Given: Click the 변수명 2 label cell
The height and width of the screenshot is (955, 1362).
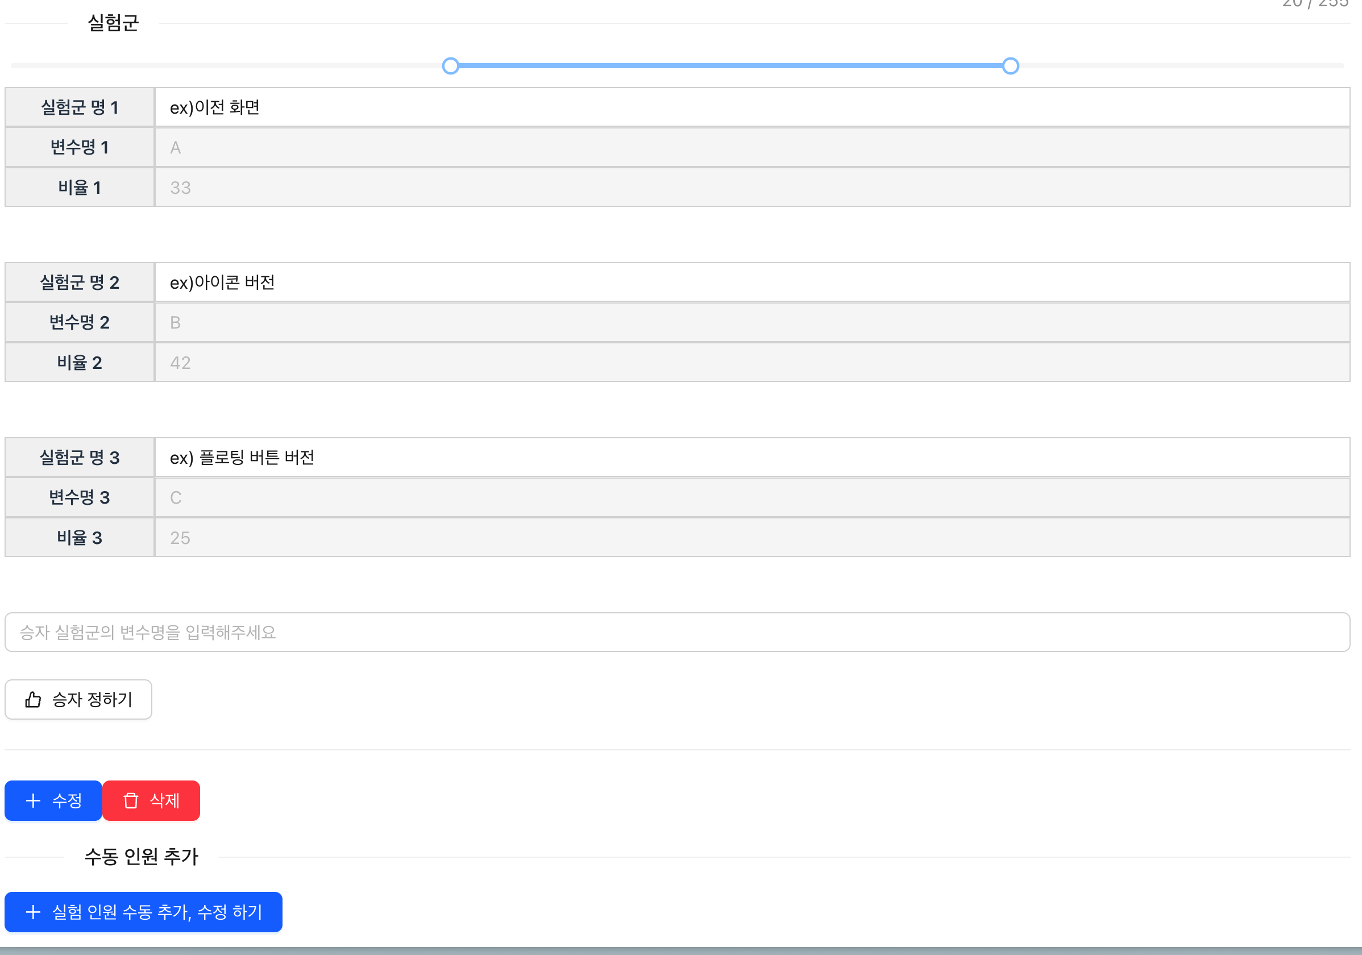Looking at the screenshot, I should click(80, 323).
